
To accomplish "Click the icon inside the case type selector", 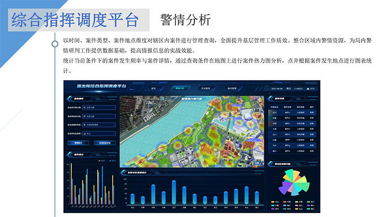I will (x=84, y=124).
